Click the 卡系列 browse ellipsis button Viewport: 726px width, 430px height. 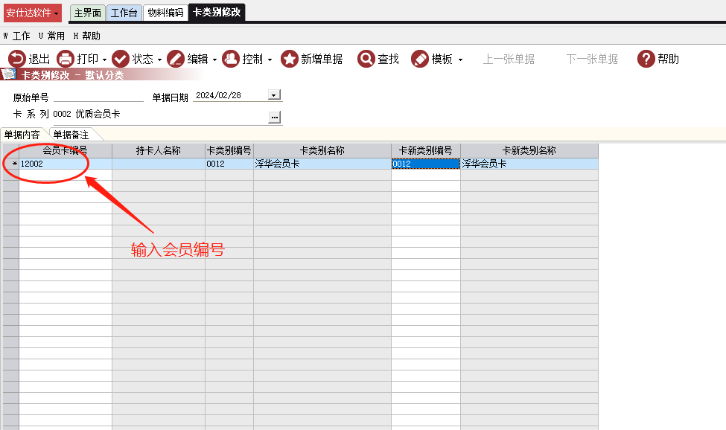(275, 118)
